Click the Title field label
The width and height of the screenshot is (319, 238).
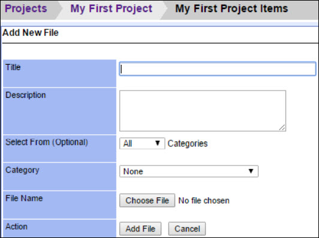click(13, 67)
